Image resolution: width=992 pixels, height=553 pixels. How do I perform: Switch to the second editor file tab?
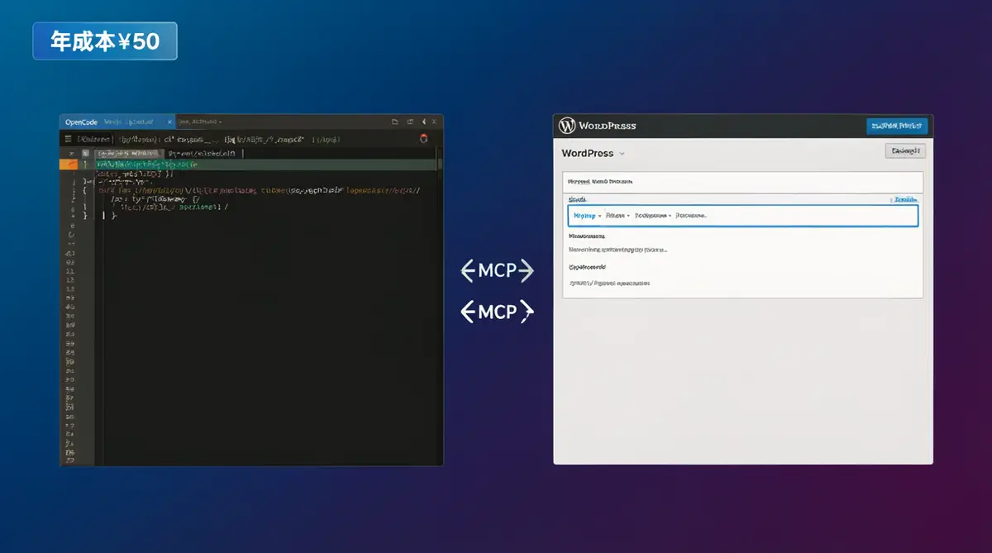point(202,154)
